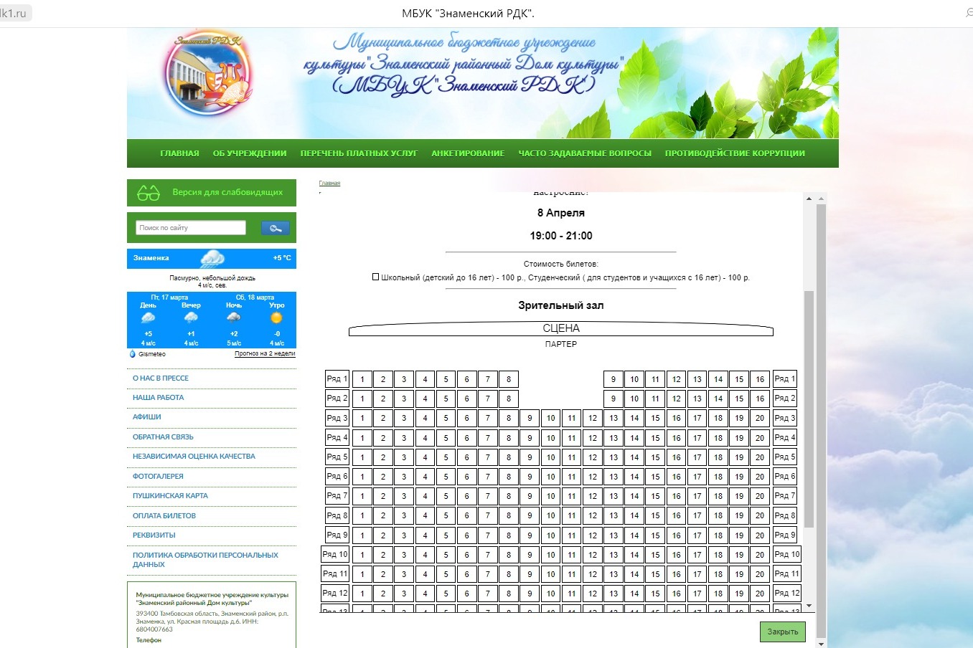Open ОБРАТНАЯ СВЯЗЬ sidebar link
The image size is (973, 648).
pos(163,437)
